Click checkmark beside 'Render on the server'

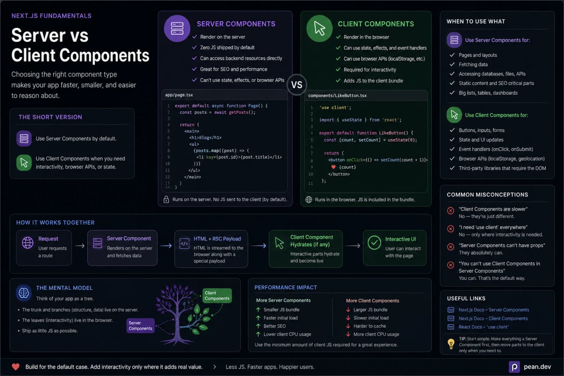coord(194,37)
